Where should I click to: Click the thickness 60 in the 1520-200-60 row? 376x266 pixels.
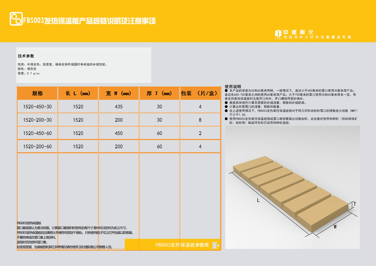(159, 146)
